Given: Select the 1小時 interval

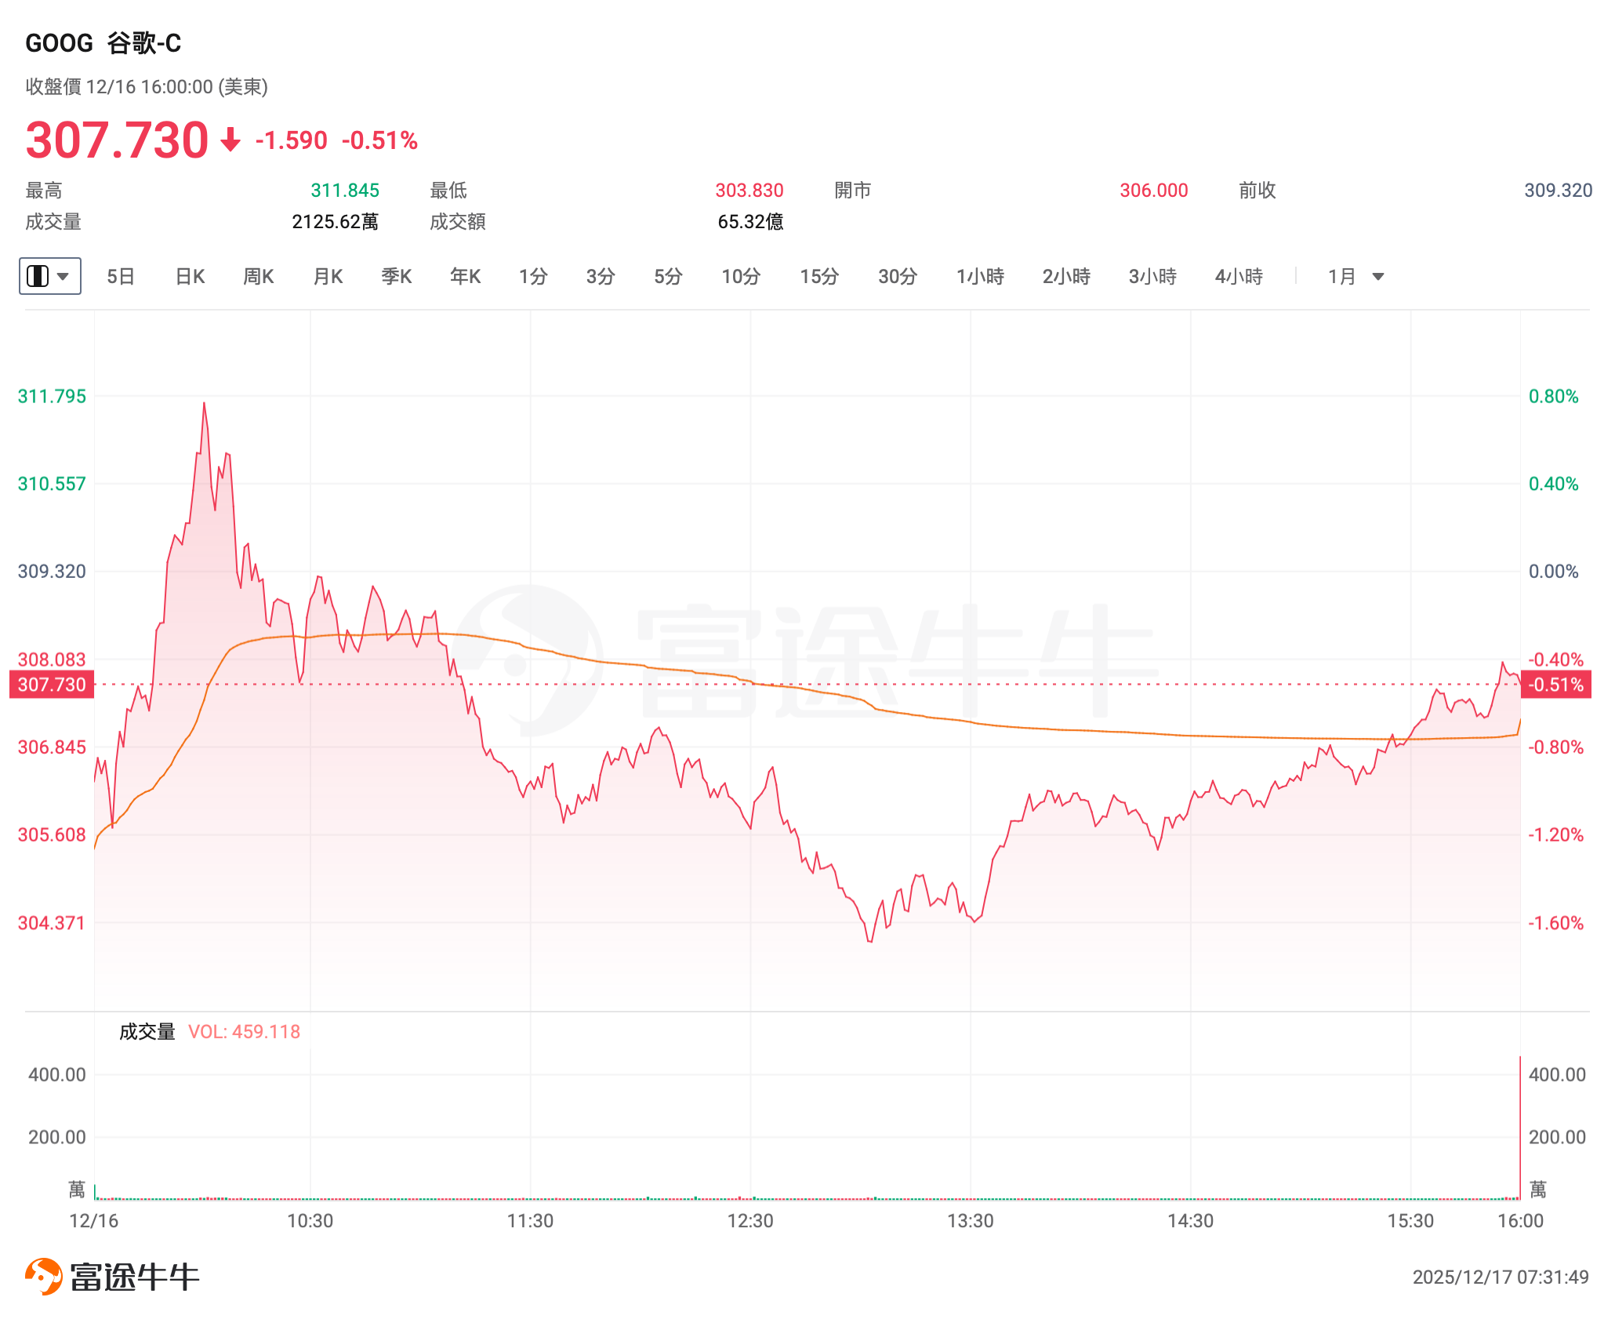Looking at the screenshot, I should coord(980,276).
